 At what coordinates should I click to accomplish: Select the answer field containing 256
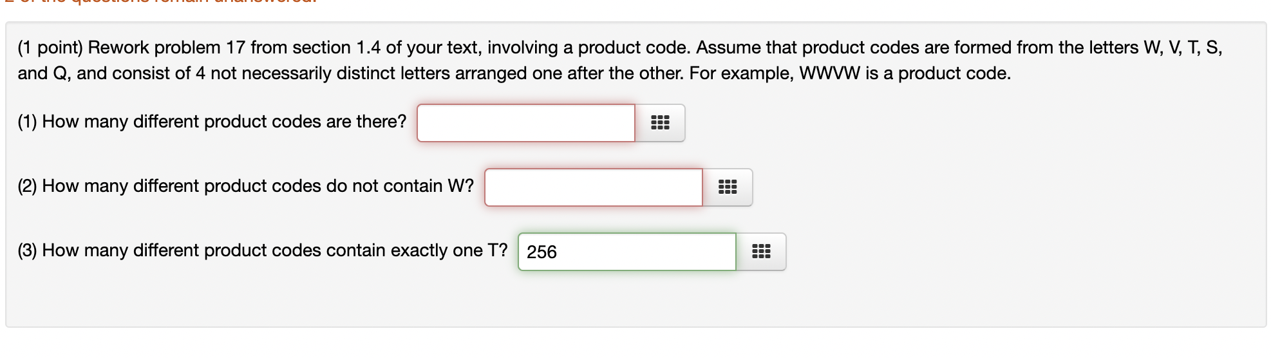[627, 252]
